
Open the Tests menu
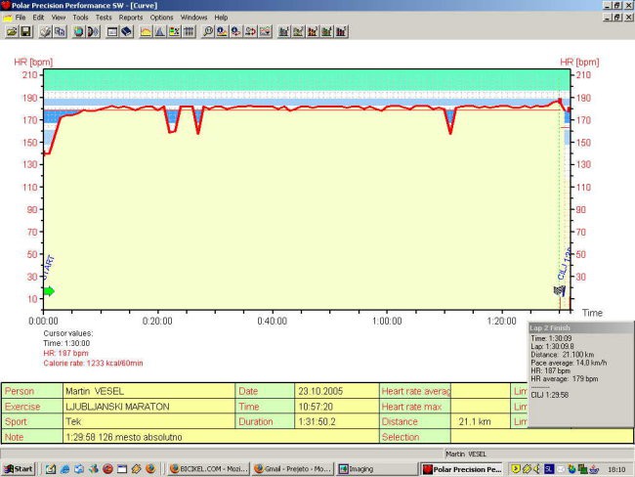(104, 18)
